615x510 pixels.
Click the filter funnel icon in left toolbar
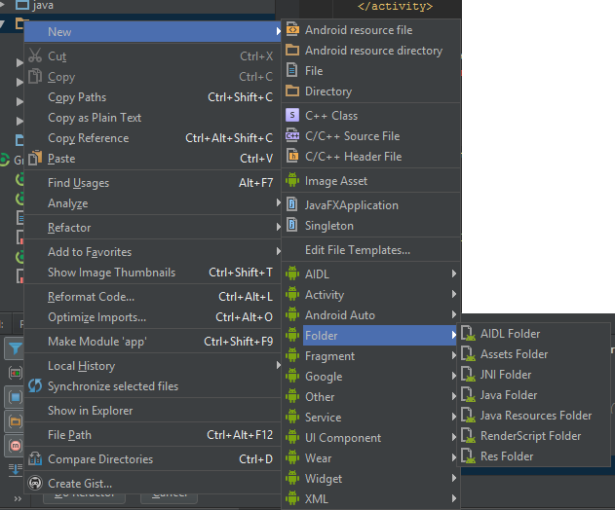pos(15,348)
